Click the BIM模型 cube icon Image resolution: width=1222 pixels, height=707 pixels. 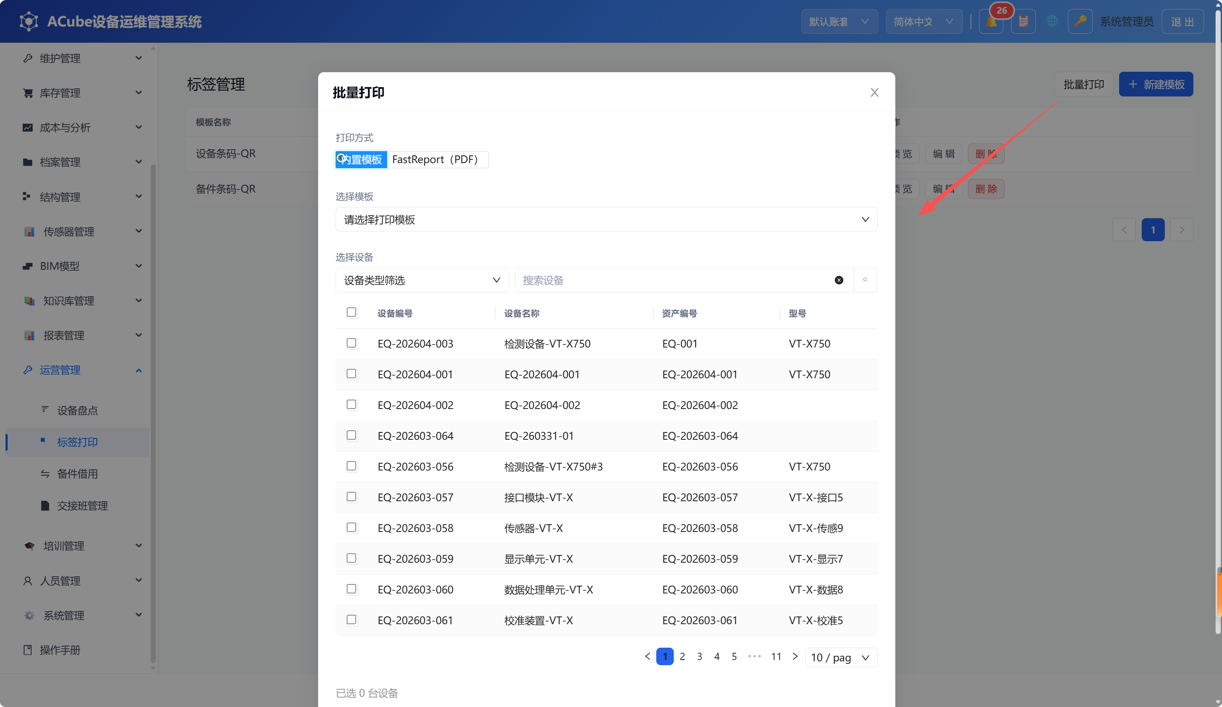click(28, 266)
